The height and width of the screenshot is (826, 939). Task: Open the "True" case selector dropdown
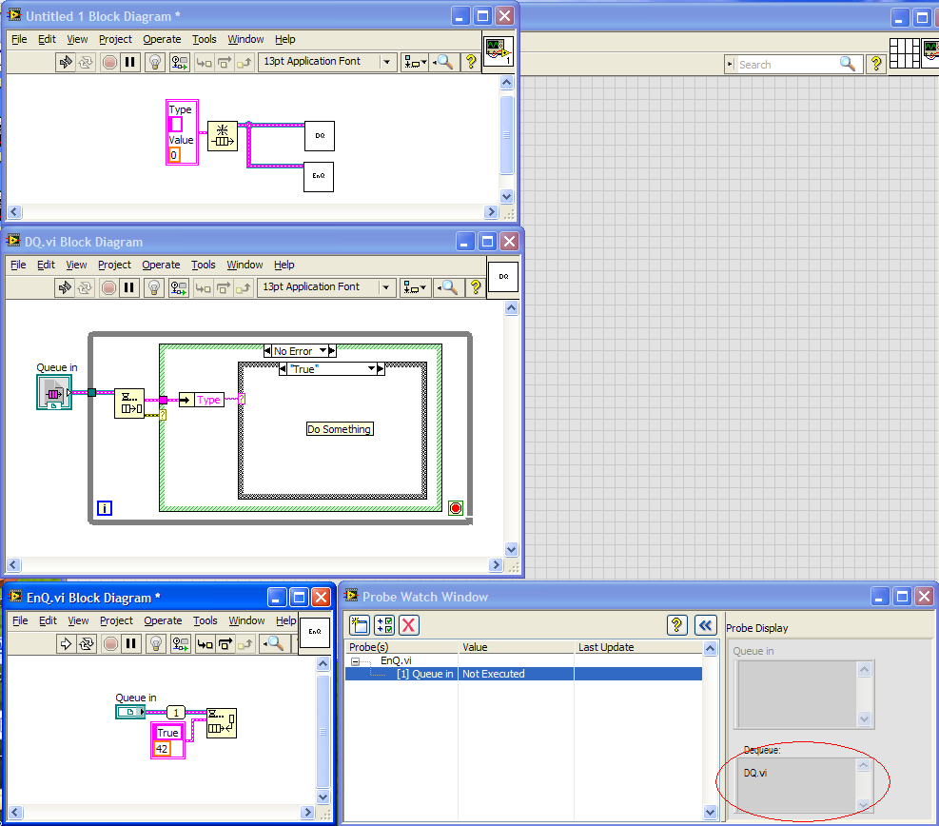(369, 368)
